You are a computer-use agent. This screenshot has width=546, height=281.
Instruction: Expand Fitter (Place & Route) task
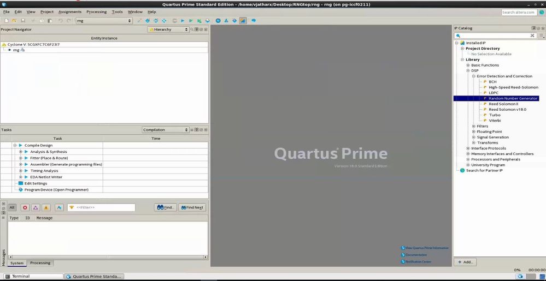click(x=21, y=158)
